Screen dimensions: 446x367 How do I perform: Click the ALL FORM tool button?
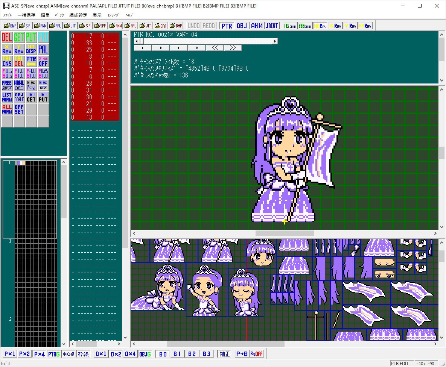click(x=7, y=109)
